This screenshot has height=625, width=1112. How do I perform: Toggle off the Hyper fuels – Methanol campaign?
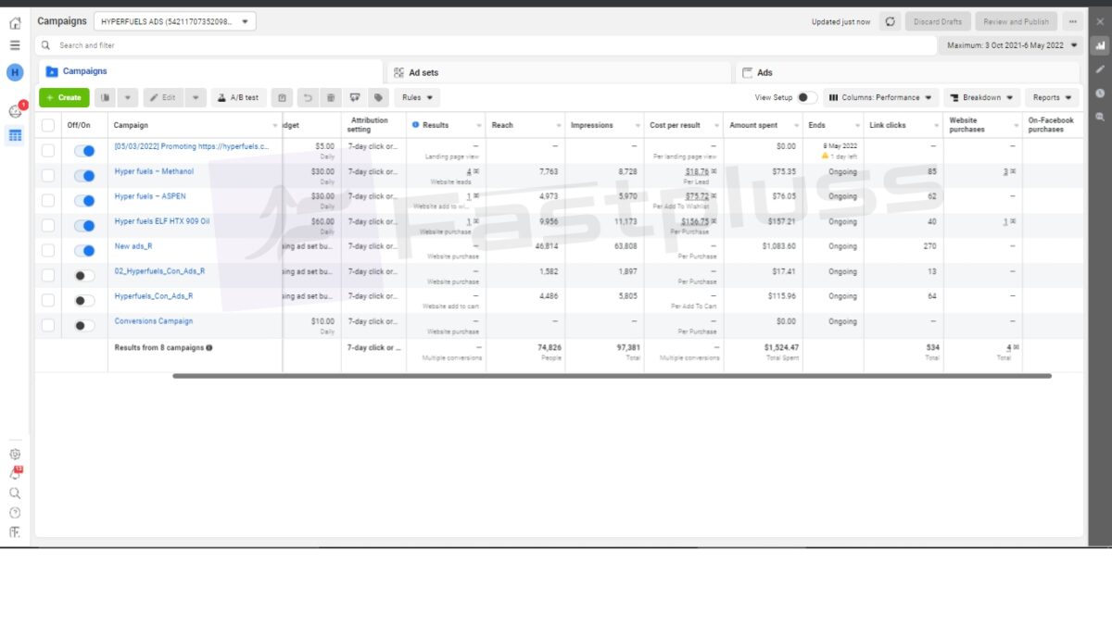[84, 176]
